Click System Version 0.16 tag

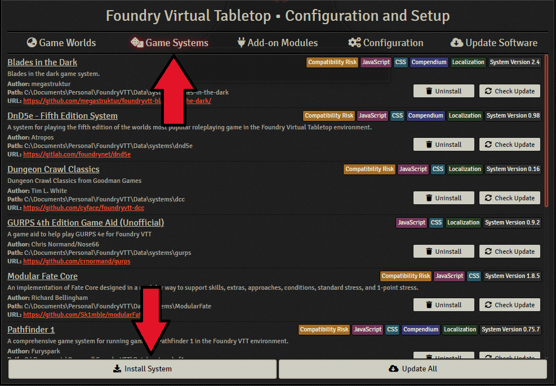click(x=513, y=169)
